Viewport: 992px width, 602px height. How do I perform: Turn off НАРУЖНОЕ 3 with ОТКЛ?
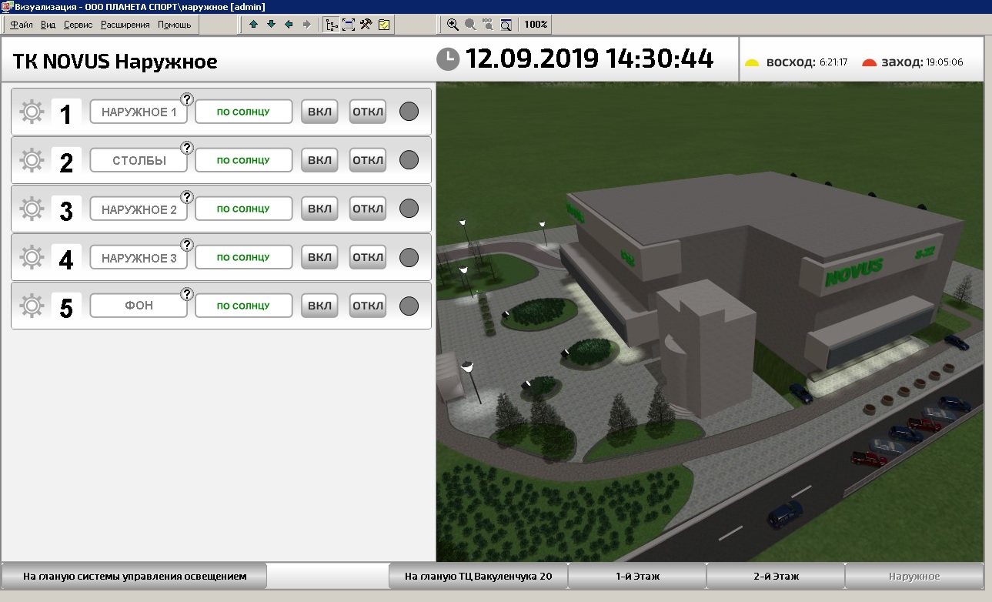(x=368, y=257)
